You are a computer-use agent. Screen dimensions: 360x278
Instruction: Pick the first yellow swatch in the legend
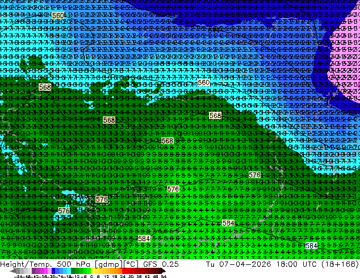click(x=93, y=271)
